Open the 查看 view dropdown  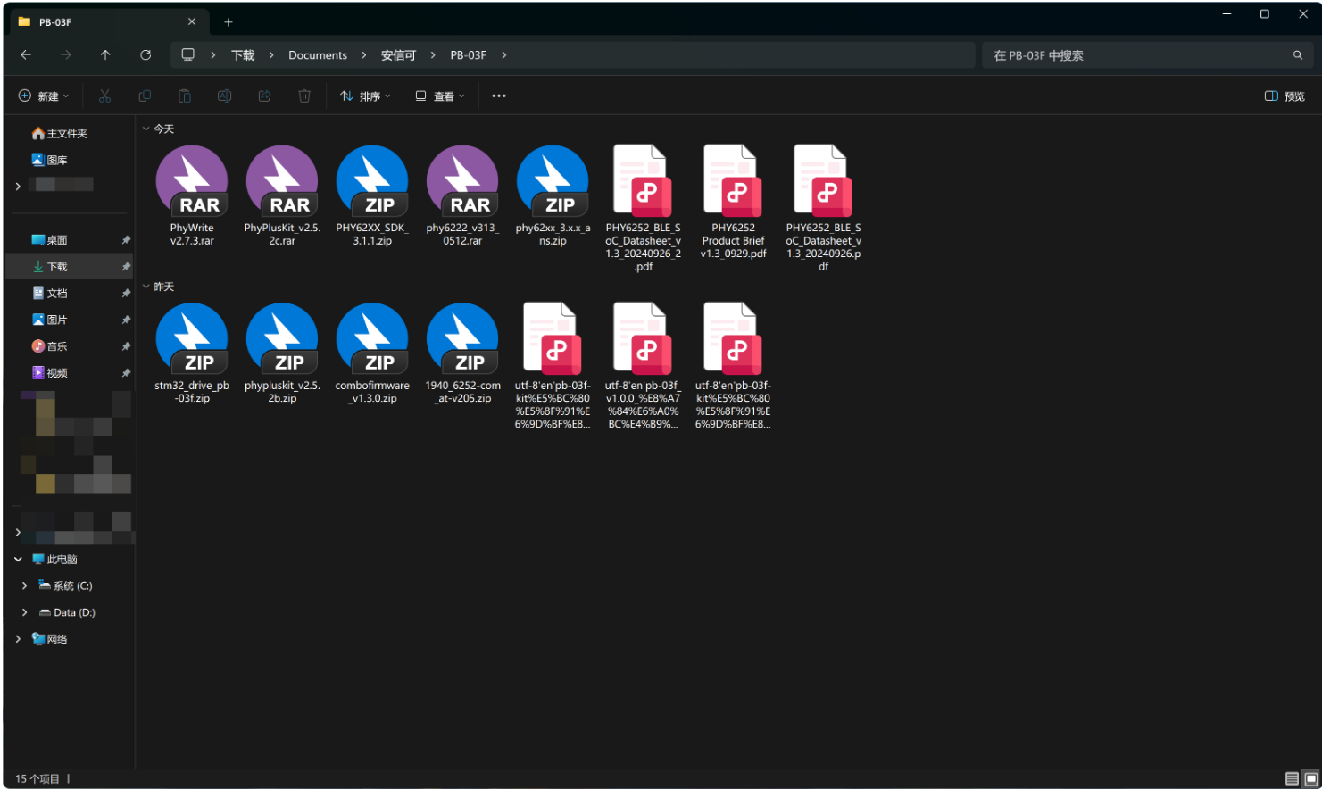point(440,96)
